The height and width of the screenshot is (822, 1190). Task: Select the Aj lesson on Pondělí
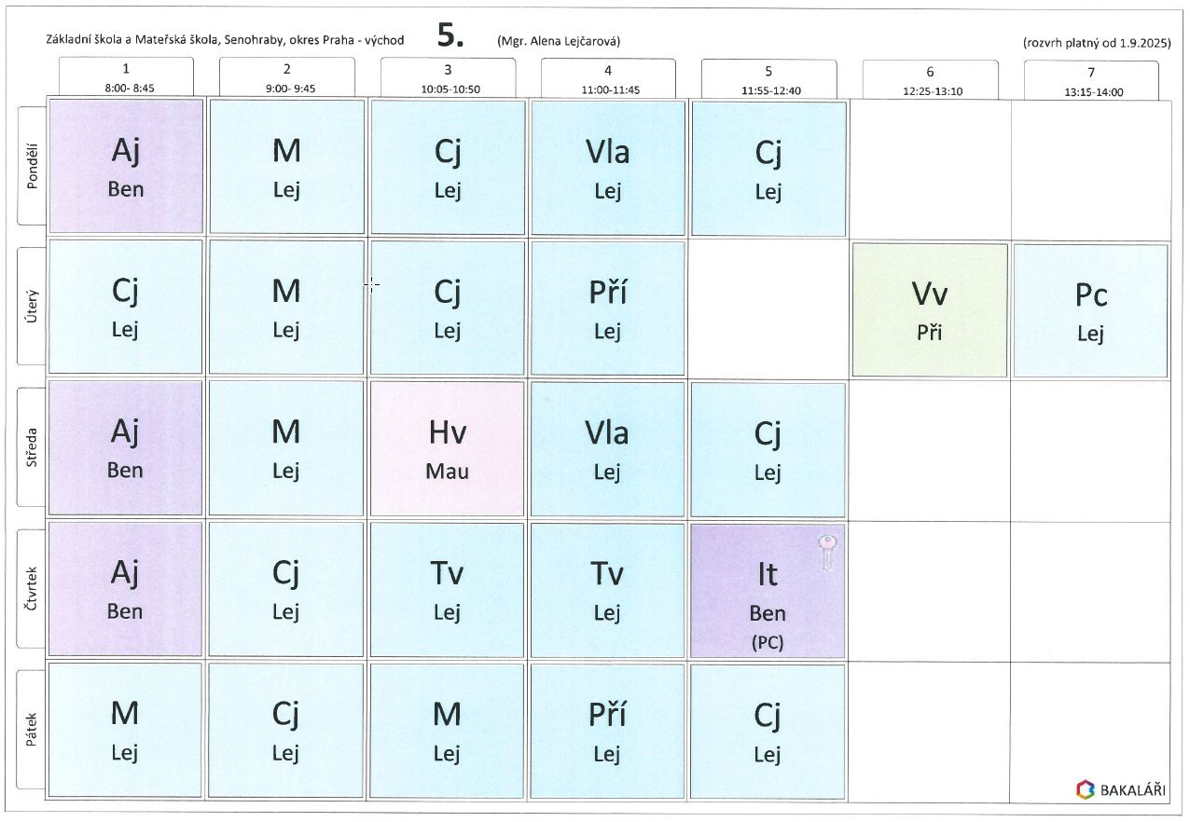coord(126,167)
